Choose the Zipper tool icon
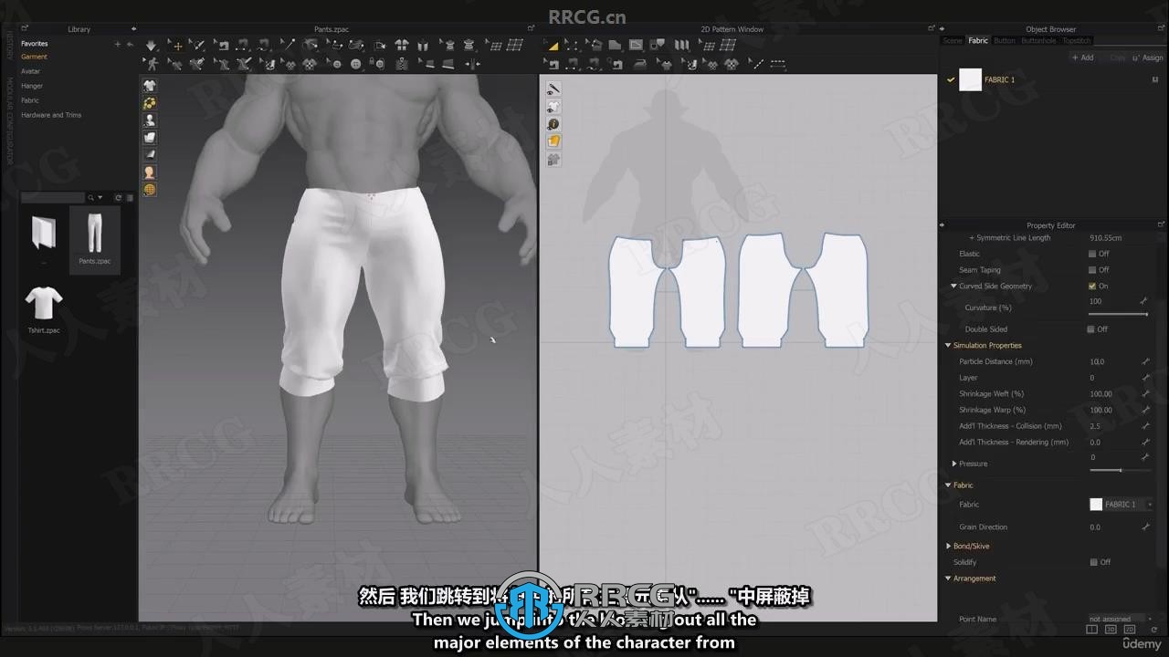The image size is (1169, 657). [402, 64]
